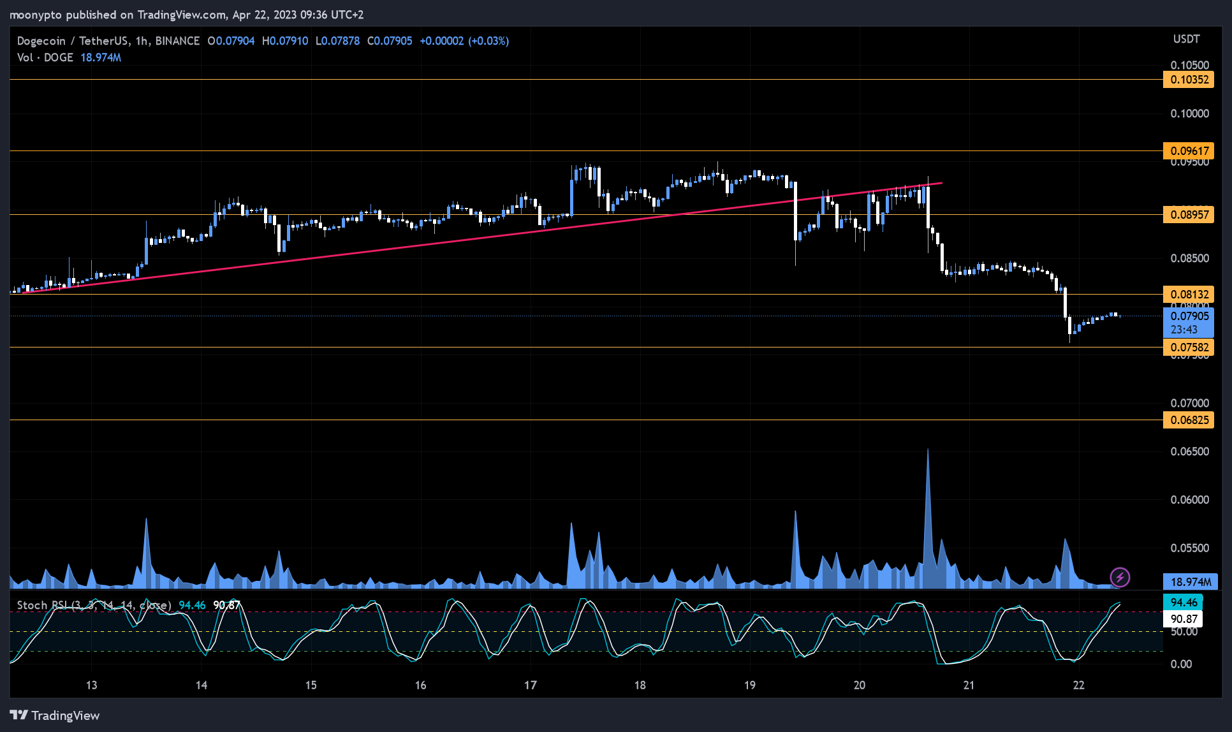This screenshot has height=732, width=1232.
Task: Click the 0.07000 price scale tick
Action: [x=1189, y=403]
